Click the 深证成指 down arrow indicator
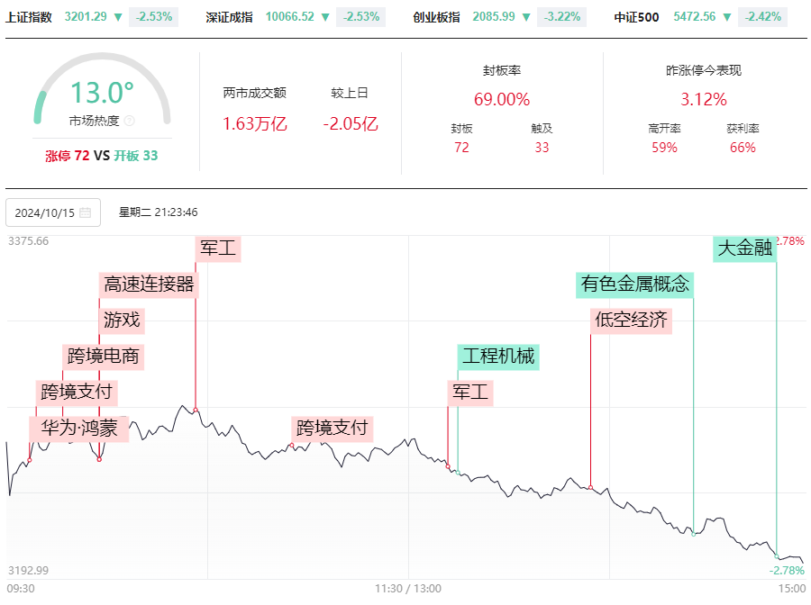 point(325,17)
